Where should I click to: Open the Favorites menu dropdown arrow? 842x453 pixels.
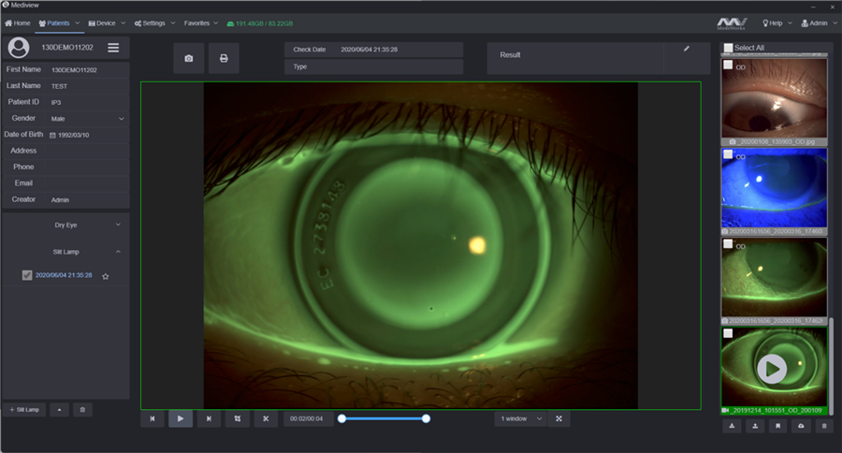[216, 23]
